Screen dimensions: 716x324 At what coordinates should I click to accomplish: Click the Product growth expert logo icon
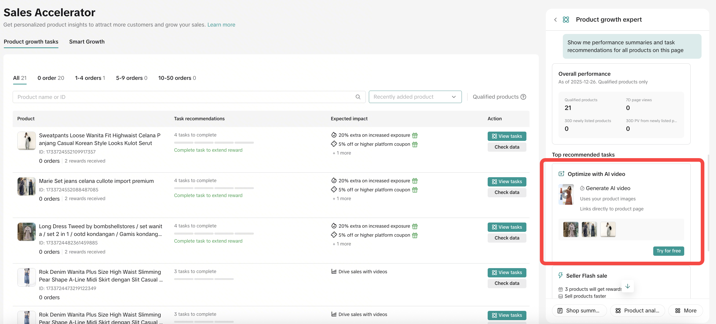[x=566, y=20]
